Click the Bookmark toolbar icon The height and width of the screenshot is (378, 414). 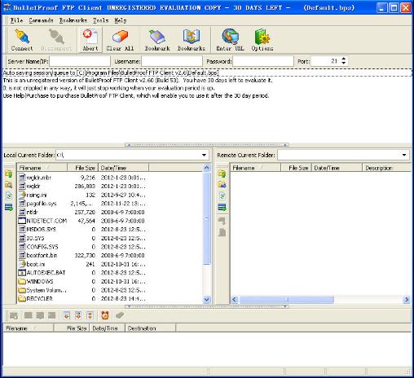coord(157,40)
